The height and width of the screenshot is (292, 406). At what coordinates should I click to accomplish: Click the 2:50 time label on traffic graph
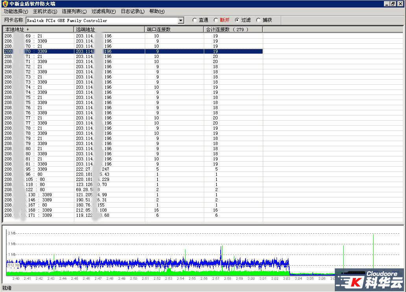point(133,279)
